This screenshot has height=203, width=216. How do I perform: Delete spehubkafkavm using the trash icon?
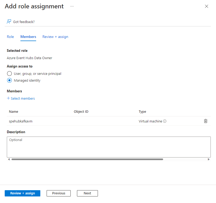206,121
